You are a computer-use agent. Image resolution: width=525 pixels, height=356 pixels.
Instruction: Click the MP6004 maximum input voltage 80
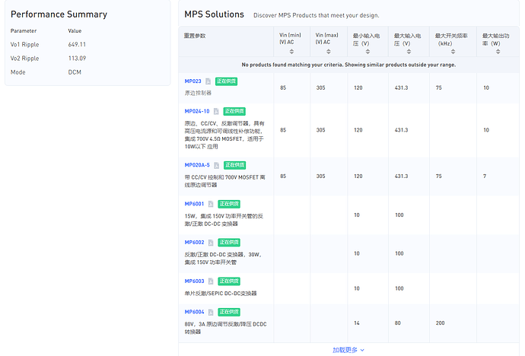(398, 323)
